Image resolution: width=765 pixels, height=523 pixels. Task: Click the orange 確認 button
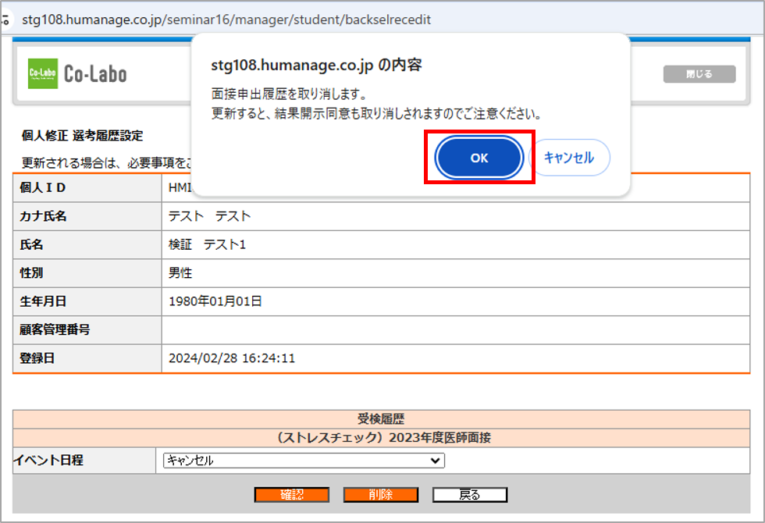point(292,495)
